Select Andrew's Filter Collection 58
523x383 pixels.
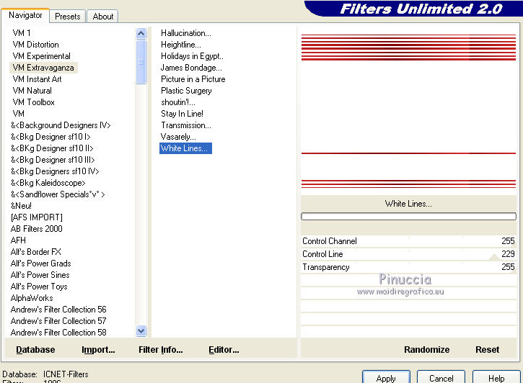(58, 333)
